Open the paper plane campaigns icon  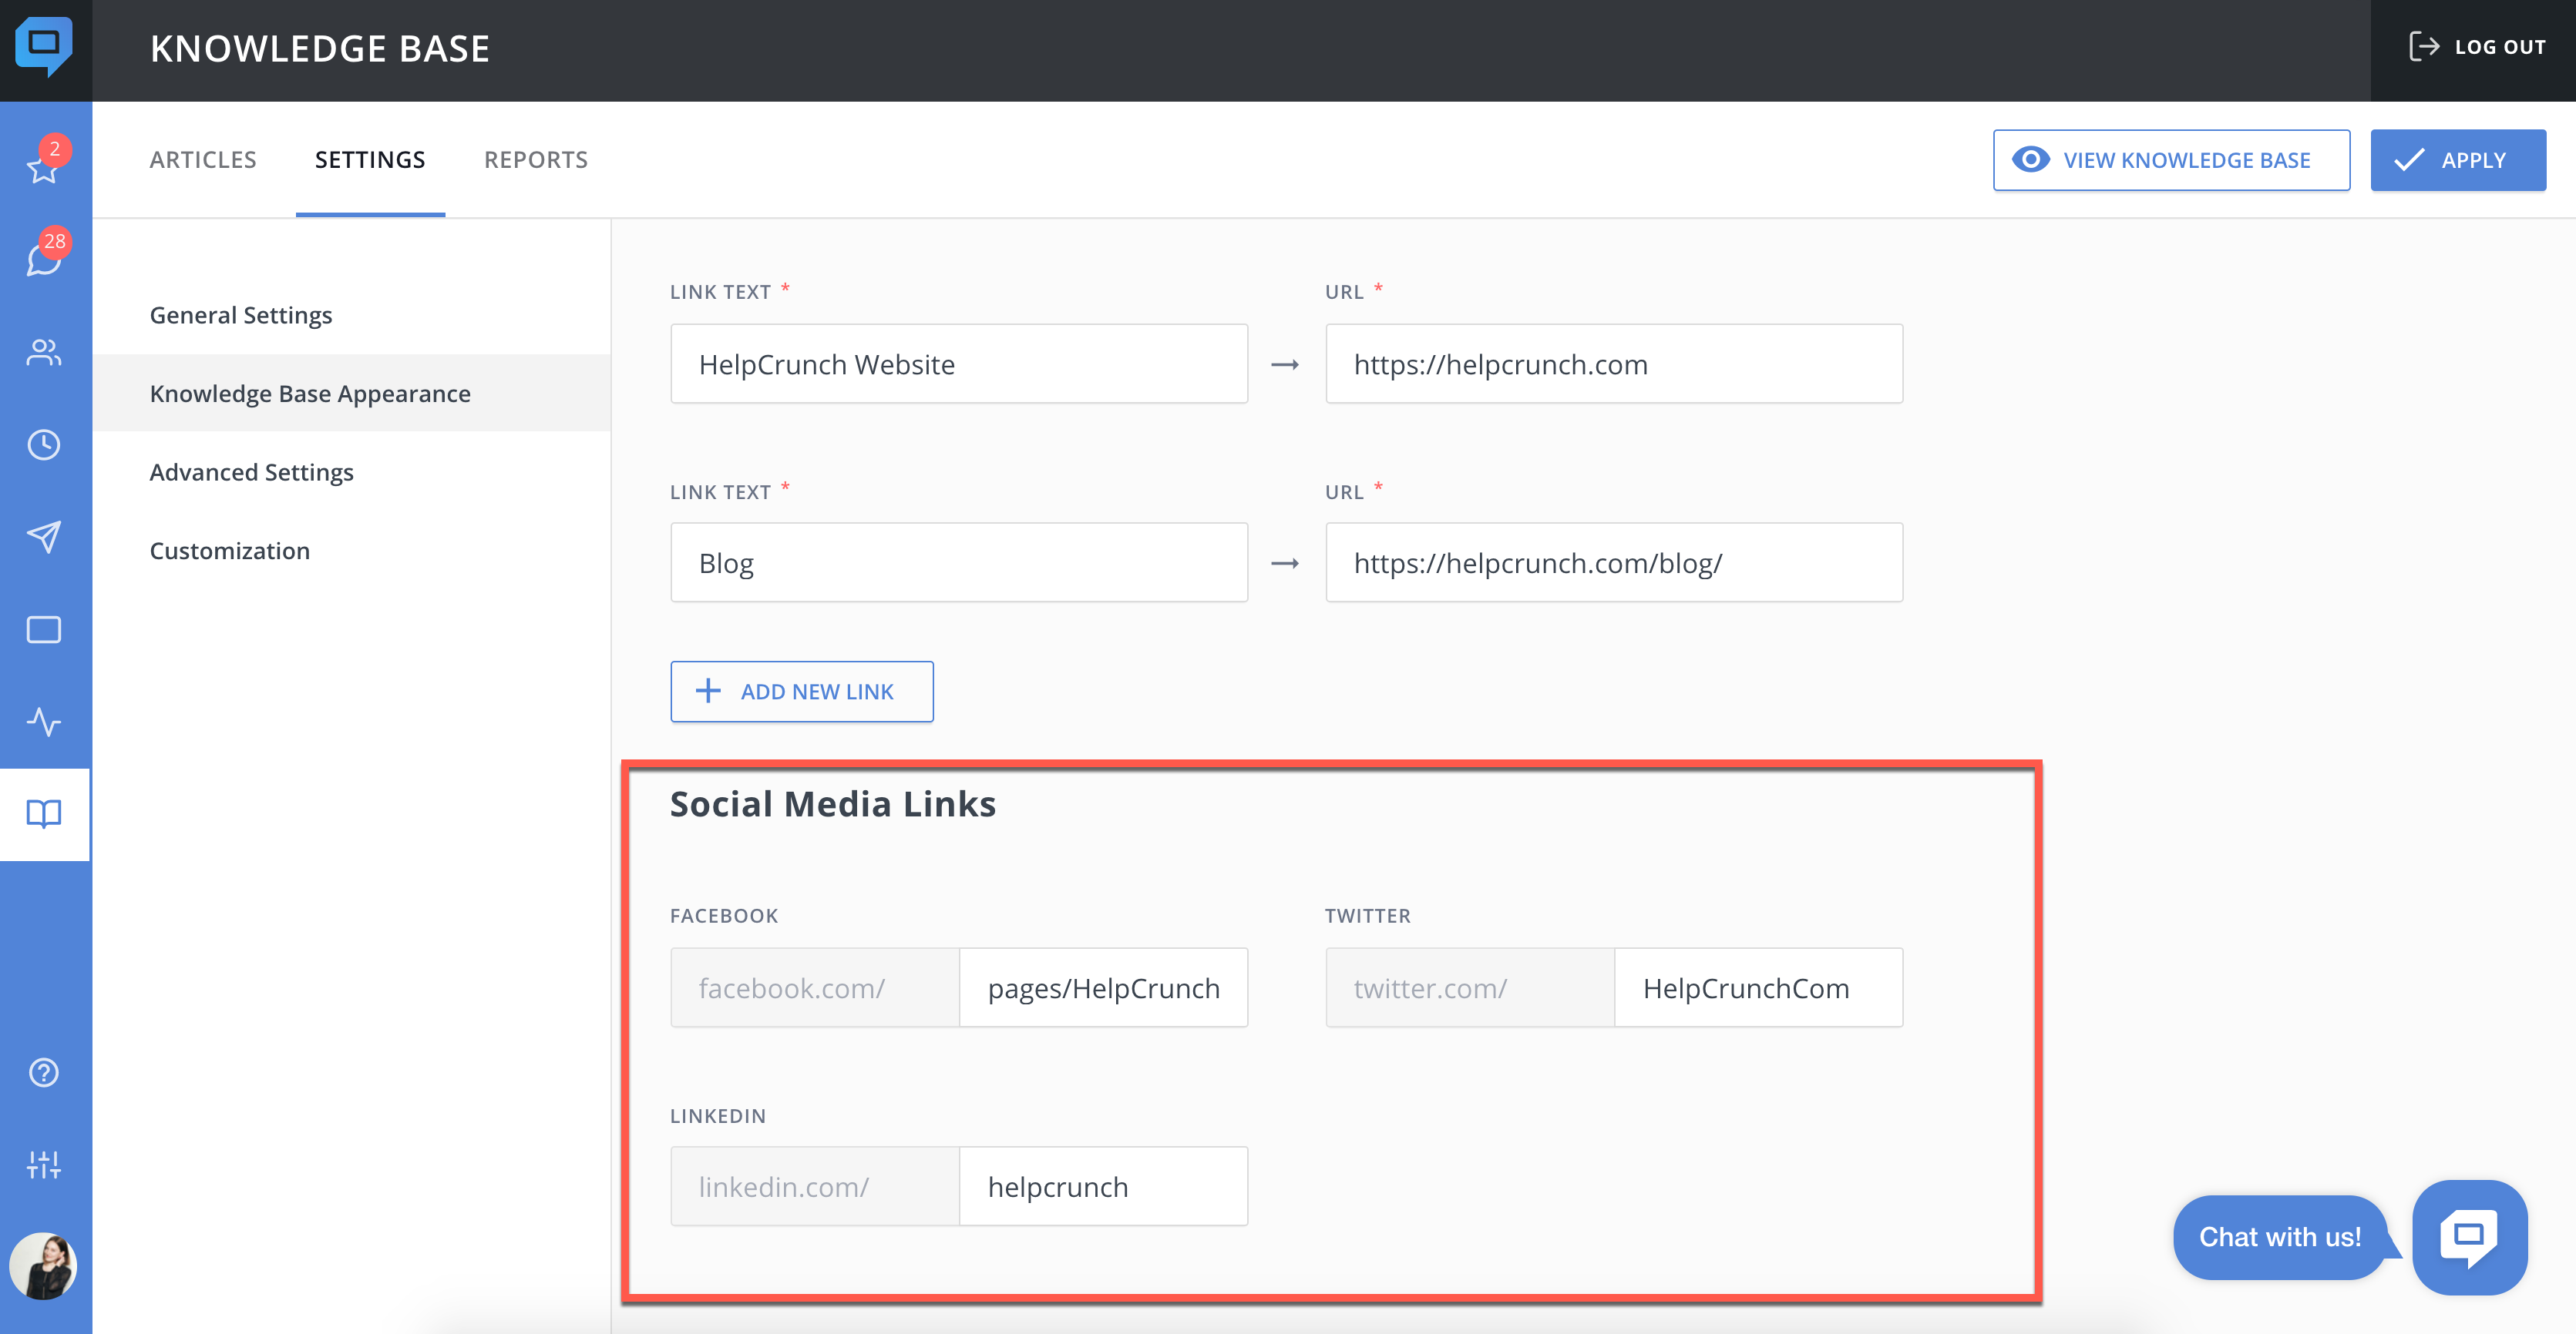point(44,537)
